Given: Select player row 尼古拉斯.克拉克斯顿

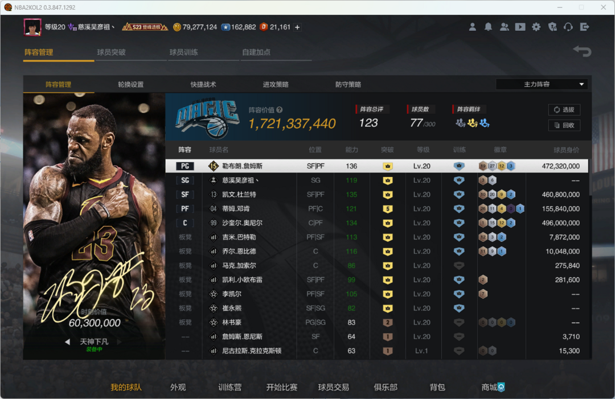Looking at the screenshot, I should coord(376,351).
